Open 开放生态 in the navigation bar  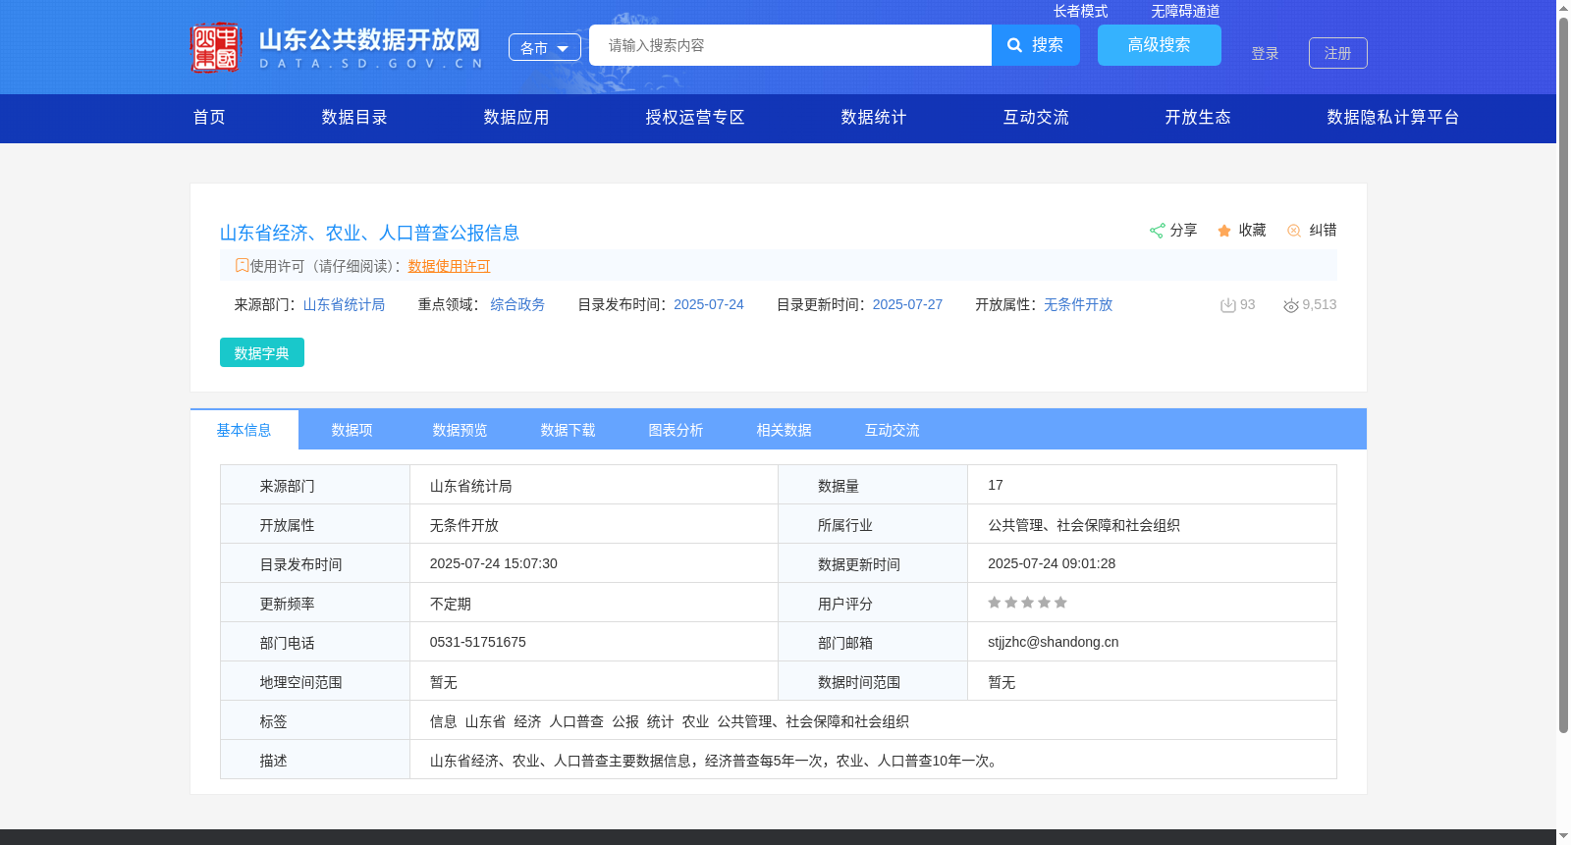click(x=1198, y=118)
